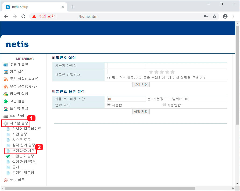Click the 트래픽 설정 chart icon
This screenshot has width=240, height=191.
coord(6,108)
